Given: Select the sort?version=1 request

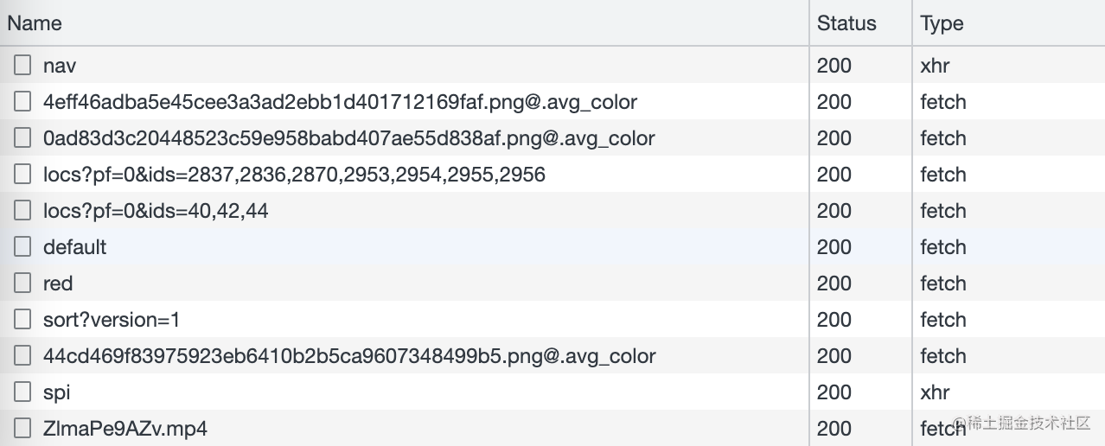Looking at the screenshot, I should [112, 320].
